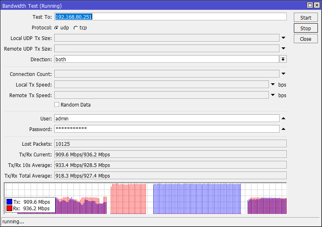Click the blue Tx legend swatch

coord(9,202)
